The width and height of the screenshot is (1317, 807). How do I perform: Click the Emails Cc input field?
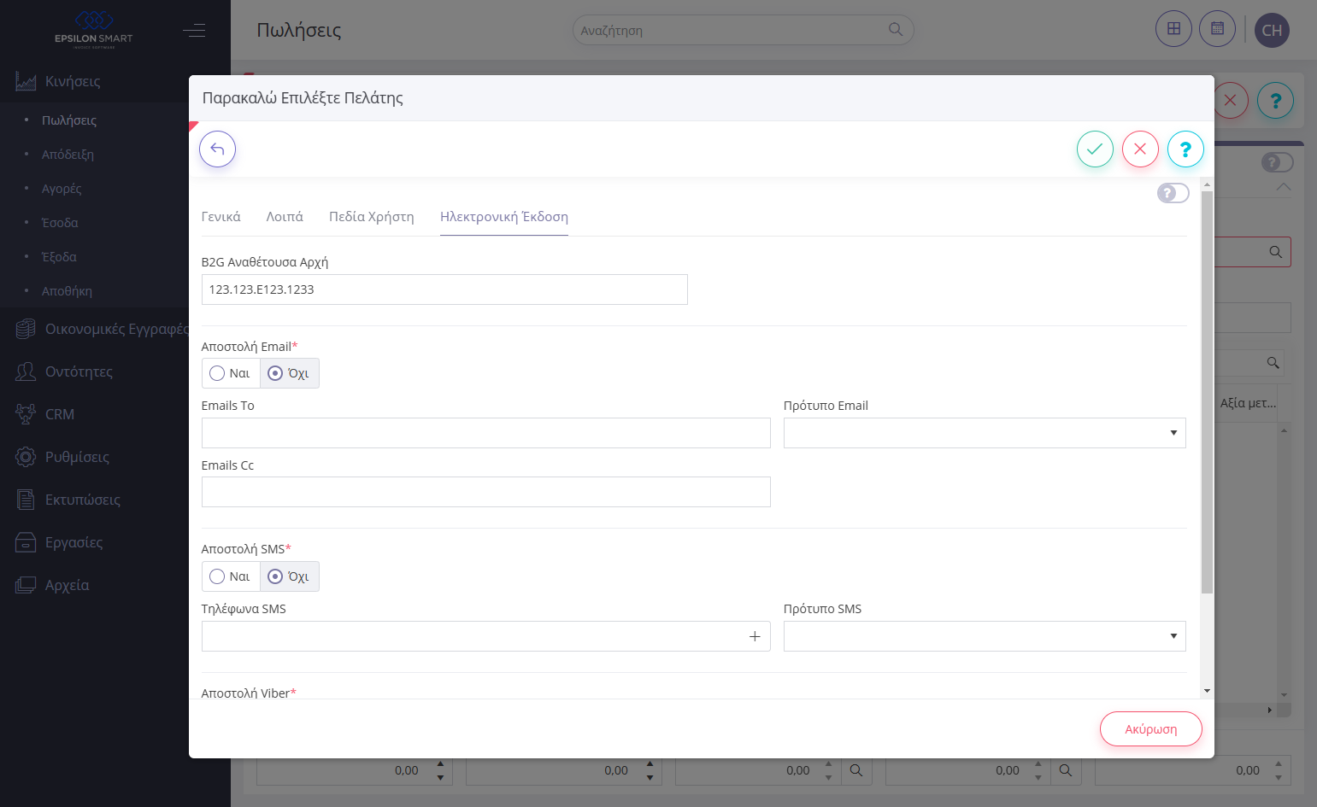pos(486,492)
